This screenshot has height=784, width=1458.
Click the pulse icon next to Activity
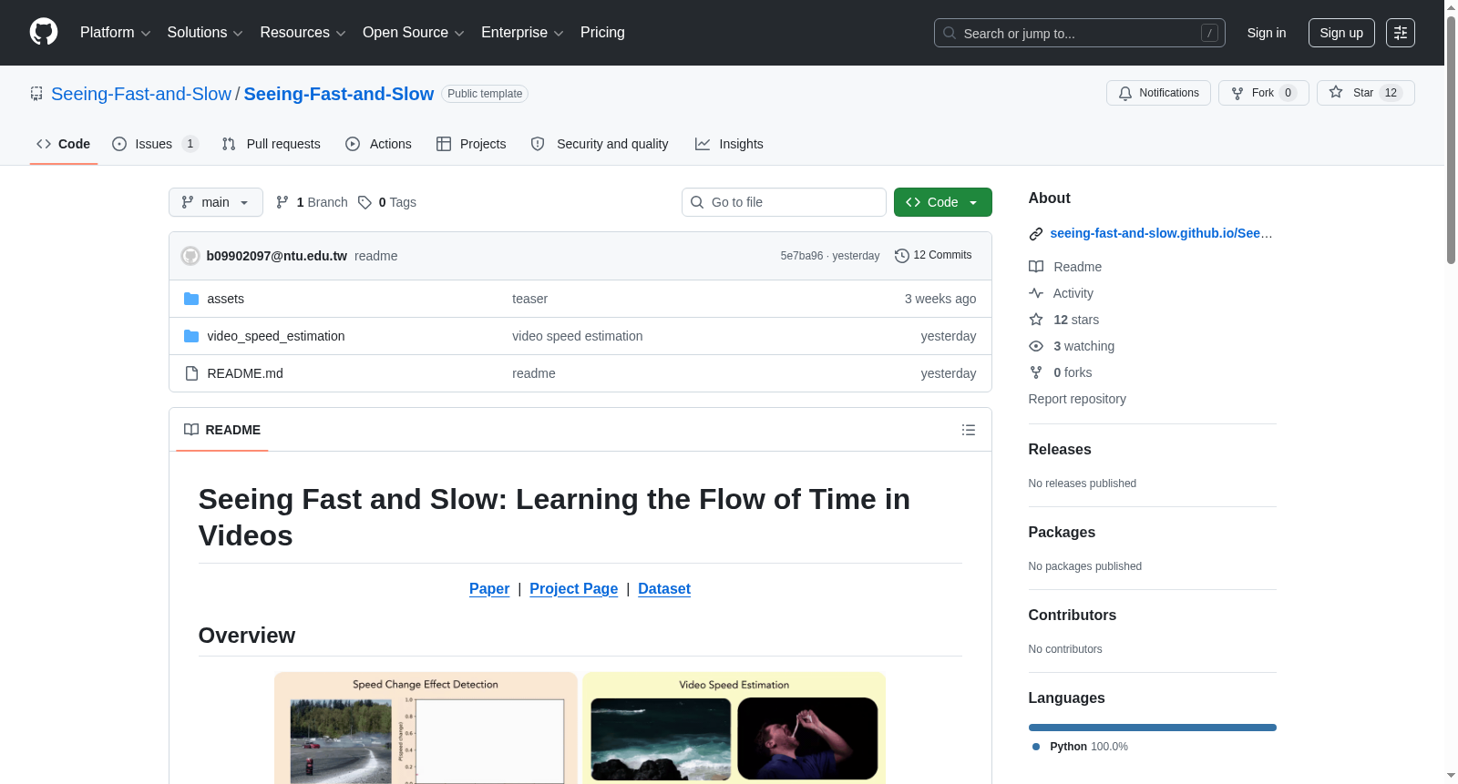coord(1036,293)
